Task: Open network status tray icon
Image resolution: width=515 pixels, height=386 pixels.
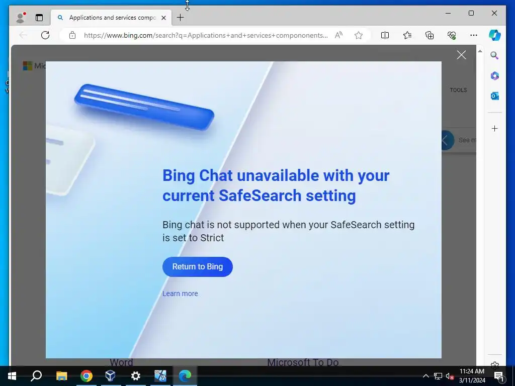Action: (438, 376)
